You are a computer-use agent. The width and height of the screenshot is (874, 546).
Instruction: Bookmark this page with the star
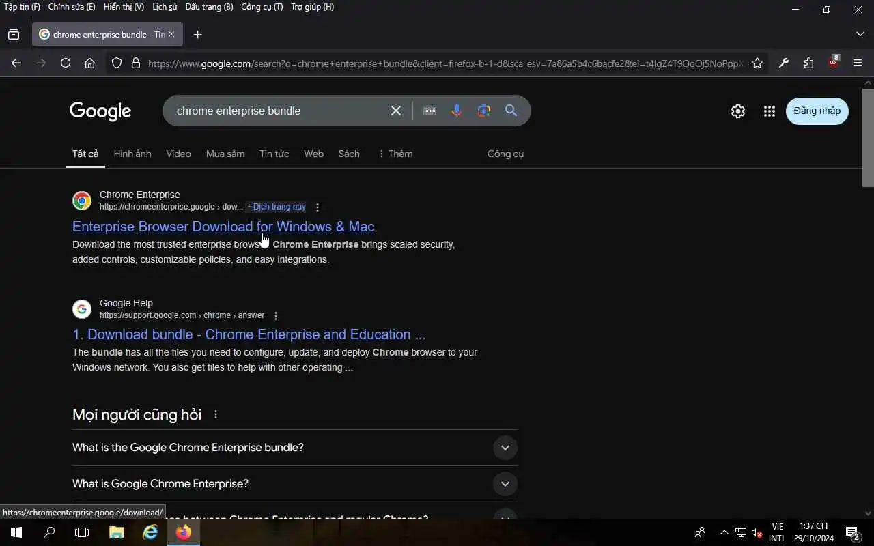[x=757, y=63]
